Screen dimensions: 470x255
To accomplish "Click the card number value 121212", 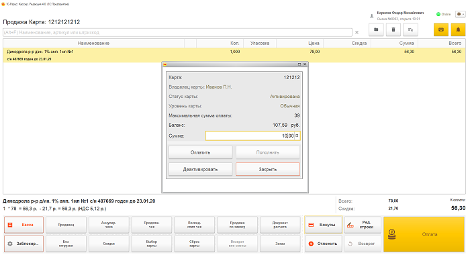I will [291, 77].
